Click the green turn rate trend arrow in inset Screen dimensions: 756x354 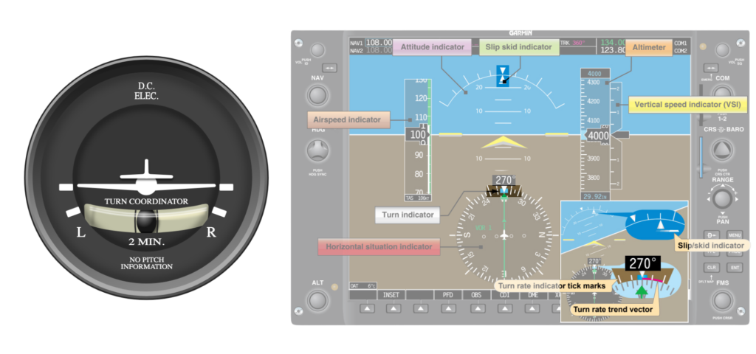coord(642,292)
